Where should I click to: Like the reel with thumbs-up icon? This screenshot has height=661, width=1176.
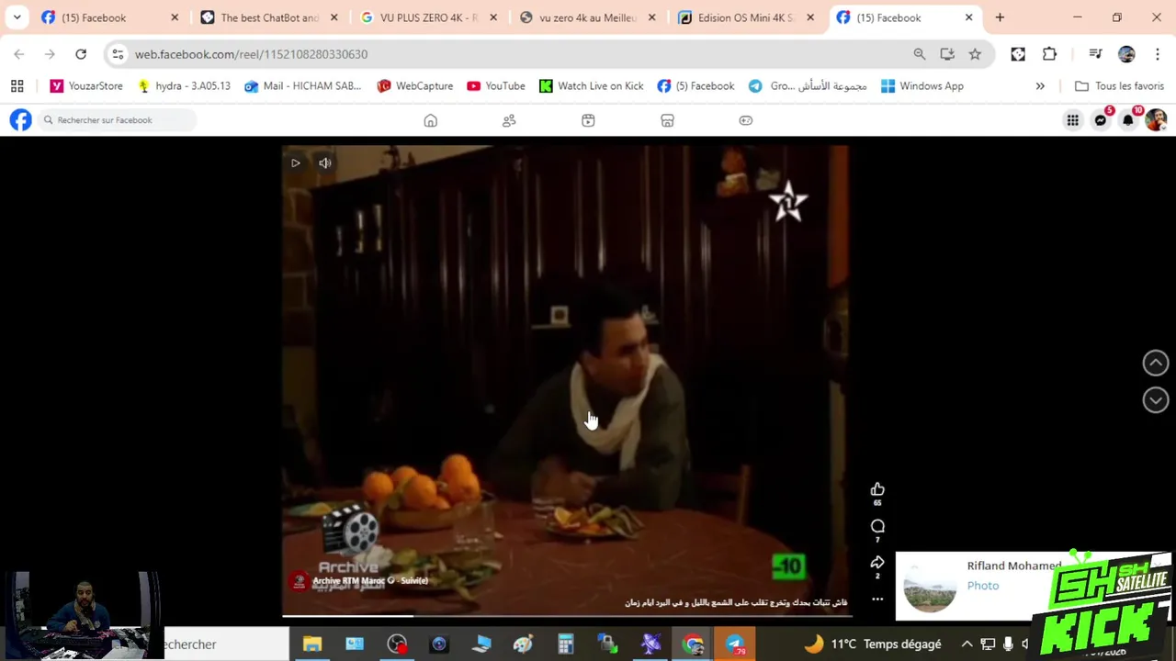(877, 490)
